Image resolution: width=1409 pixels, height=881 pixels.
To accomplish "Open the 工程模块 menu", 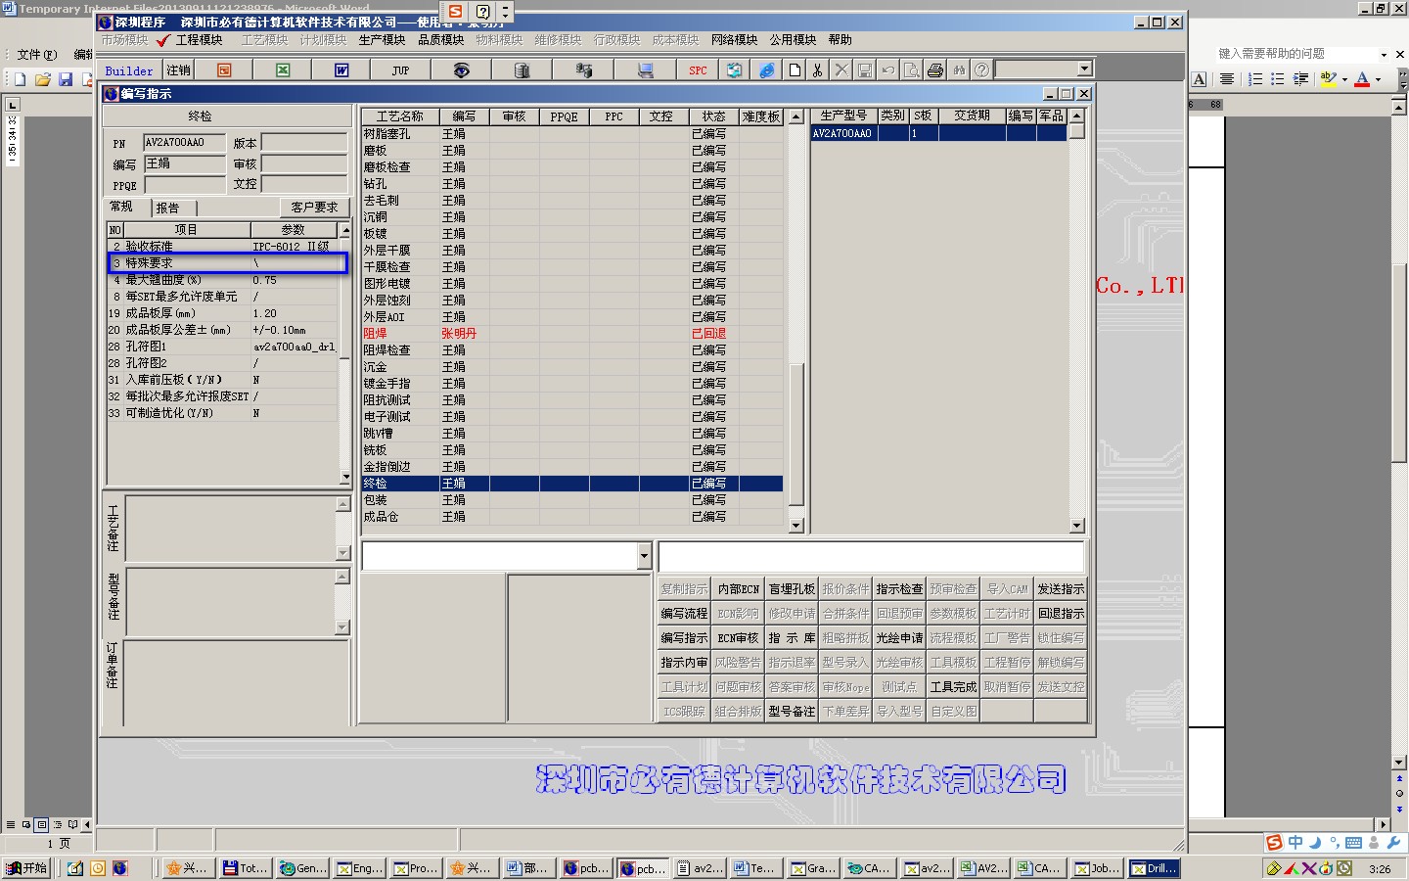I will (200, 40).
